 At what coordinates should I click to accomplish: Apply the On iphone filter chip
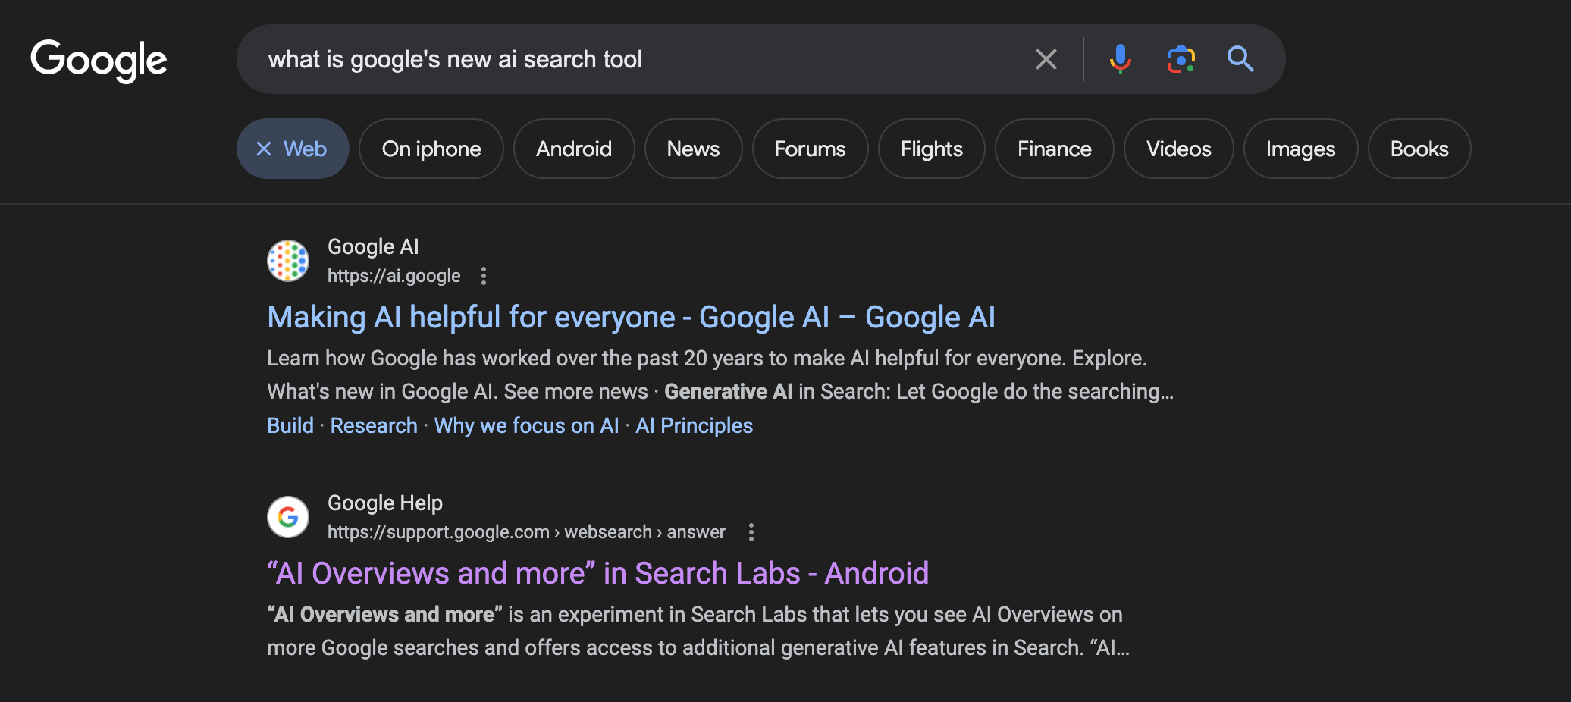click(x=431, y=149)
